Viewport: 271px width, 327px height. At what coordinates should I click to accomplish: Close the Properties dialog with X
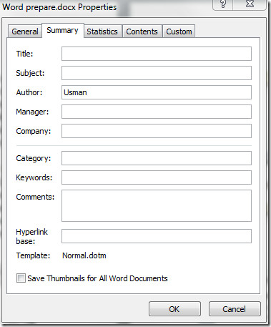point(250,4)
